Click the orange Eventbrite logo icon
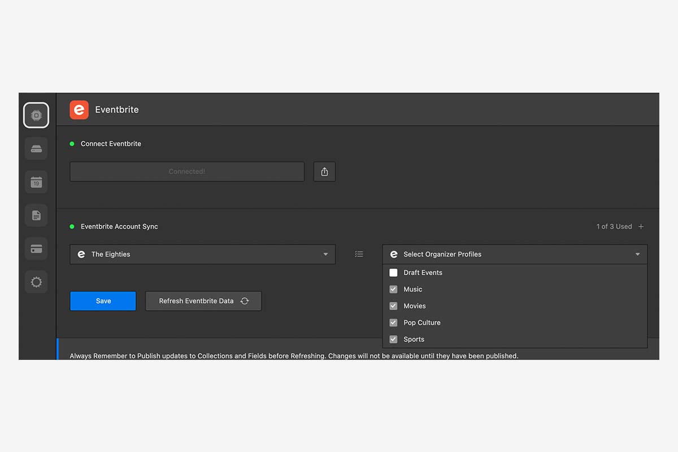The height and width of the screenshot is (452, 678). [x=79, y=110]
